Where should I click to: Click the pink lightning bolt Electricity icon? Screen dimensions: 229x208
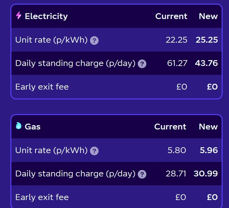click(x=19, y=15)
